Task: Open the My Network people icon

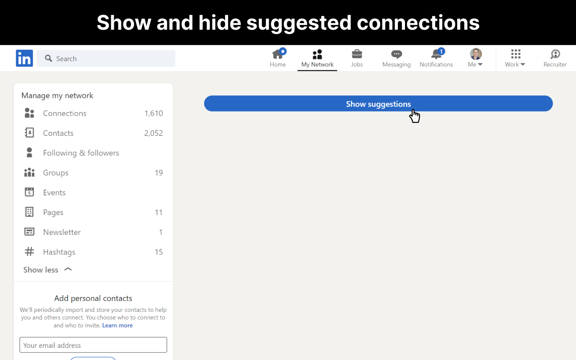Action: tap(317, 54)
